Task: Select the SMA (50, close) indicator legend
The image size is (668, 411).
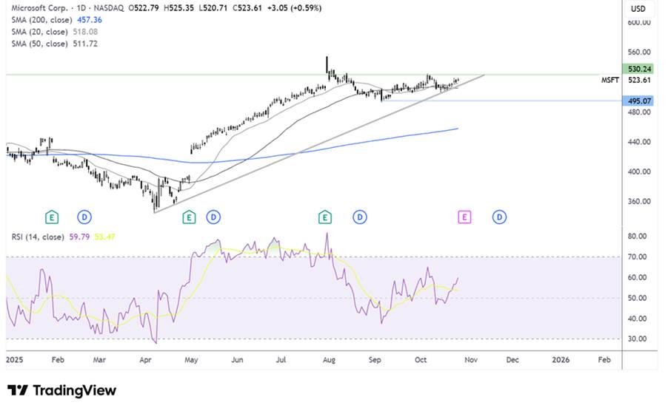Action: 39,44
